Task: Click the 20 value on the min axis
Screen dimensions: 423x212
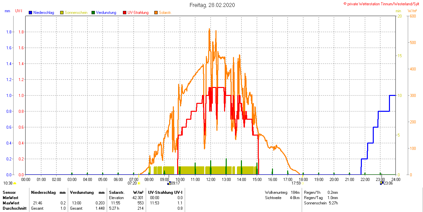Action: click(x=400, y=16)
